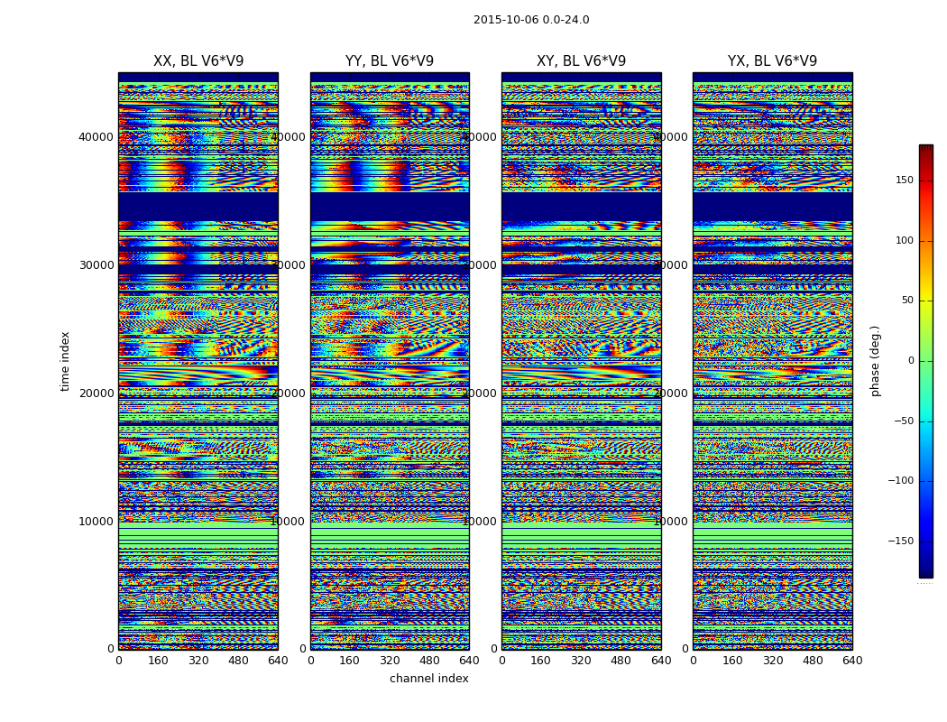Viewport: 947px width, 722px height.
Task: Click the YY, BL V6*V9 panel title
Action: click(390, 61)
